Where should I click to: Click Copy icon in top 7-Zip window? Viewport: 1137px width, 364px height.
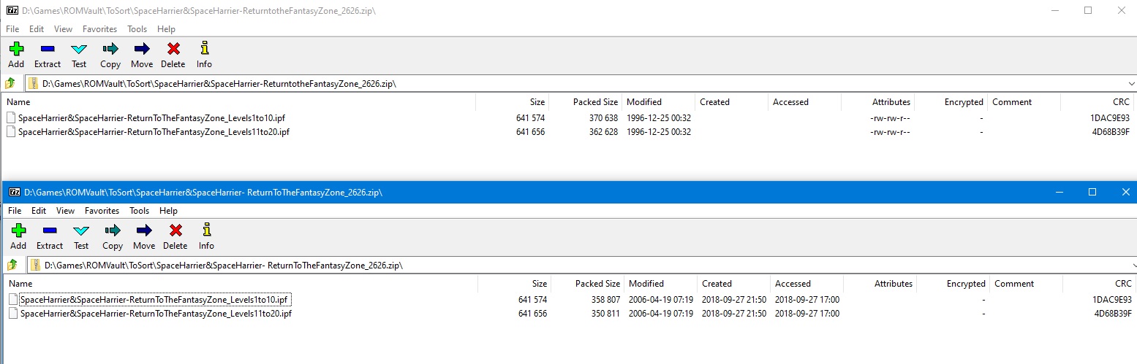[110, 50]
